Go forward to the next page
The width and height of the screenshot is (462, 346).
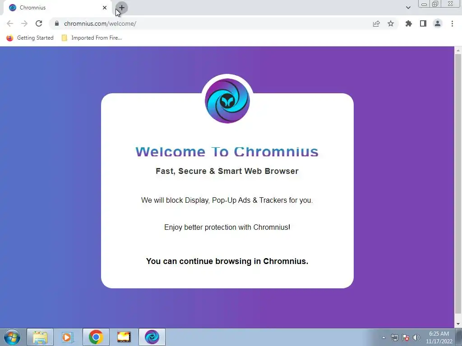pyautogui.click(x=24, y=23)
